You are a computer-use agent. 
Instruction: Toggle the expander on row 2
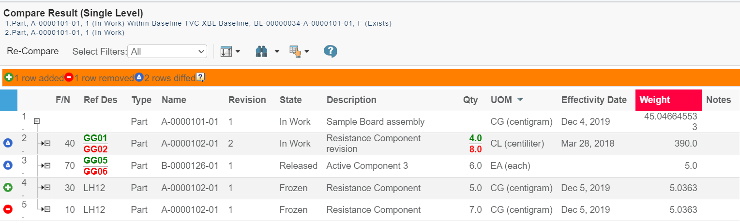pos(46,143)
